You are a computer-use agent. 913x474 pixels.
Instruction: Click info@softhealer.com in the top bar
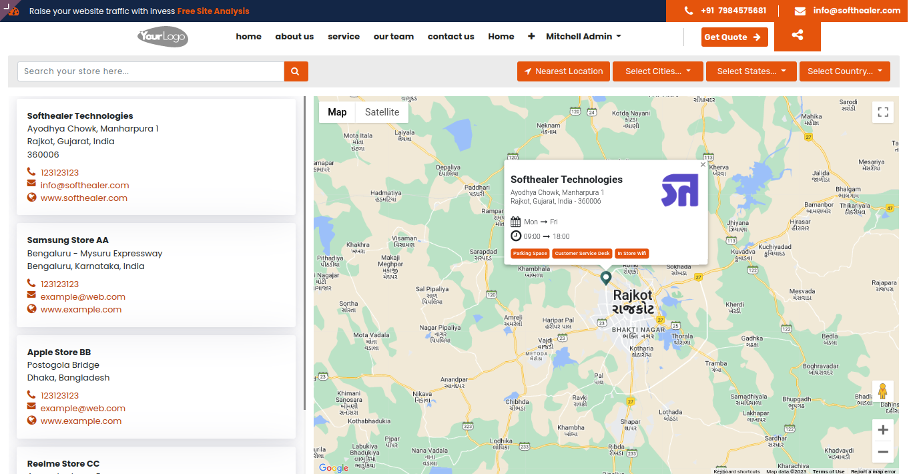(x=857, y=11)
